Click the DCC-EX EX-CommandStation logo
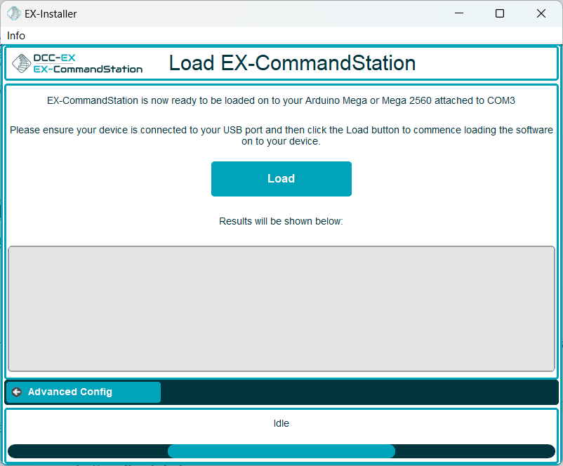 pos(77,64)
